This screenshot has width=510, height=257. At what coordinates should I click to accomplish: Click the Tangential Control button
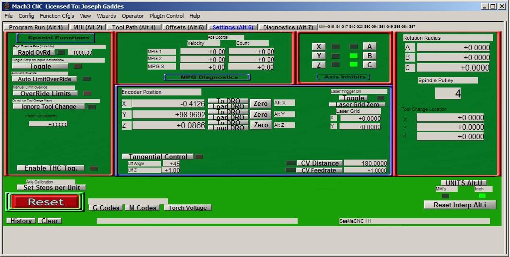click(x=158, y=157)
